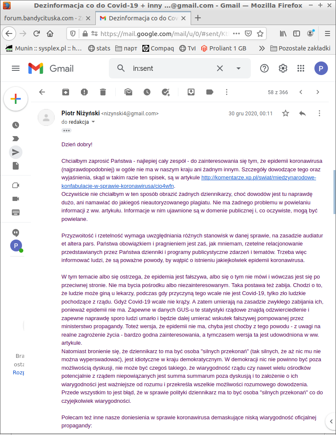Click the Compose plus button
Image resolution: width=336 pixels, height=435 pixels.
[16, 99]
